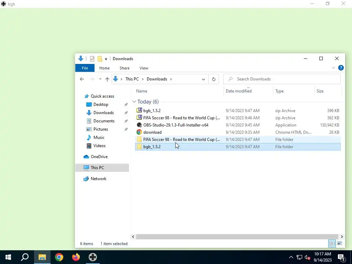Click This PC in the address path
This screenshot has width=352, height=264.
coord(132,79)
